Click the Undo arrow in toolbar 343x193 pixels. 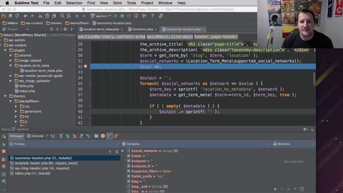[25, 16]
